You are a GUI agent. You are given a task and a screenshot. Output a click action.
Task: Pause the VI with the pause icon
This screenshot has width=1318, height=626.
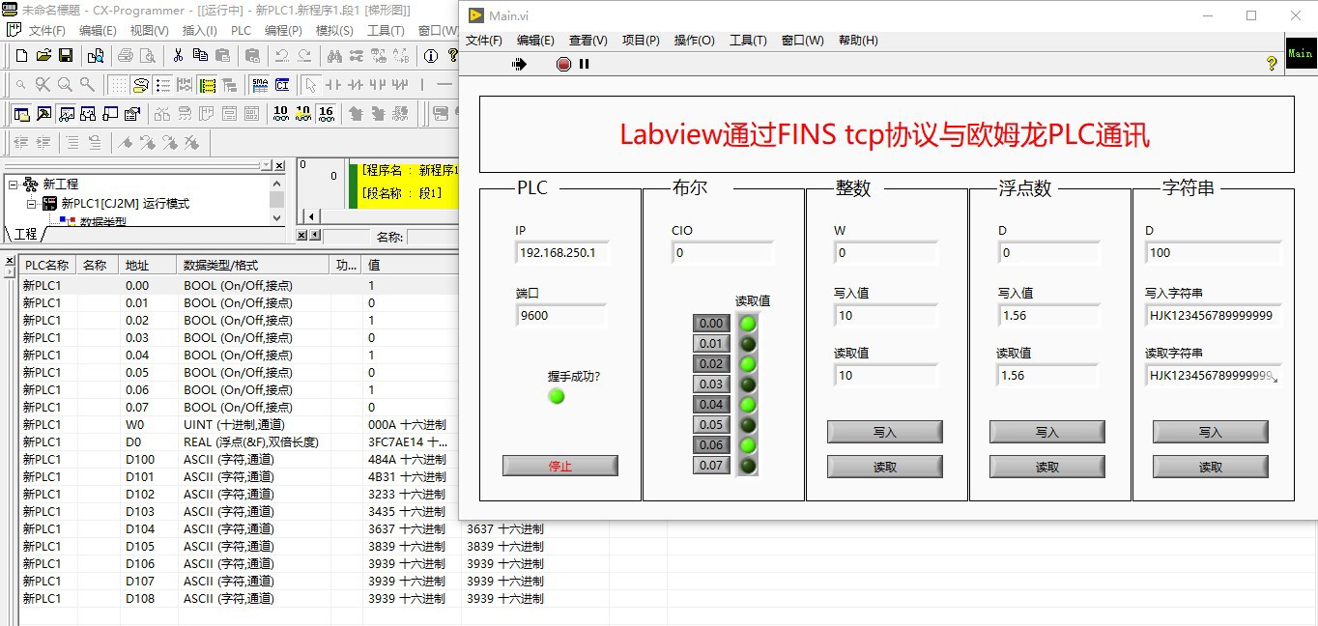pyautogui.click(x=584, y=63)
